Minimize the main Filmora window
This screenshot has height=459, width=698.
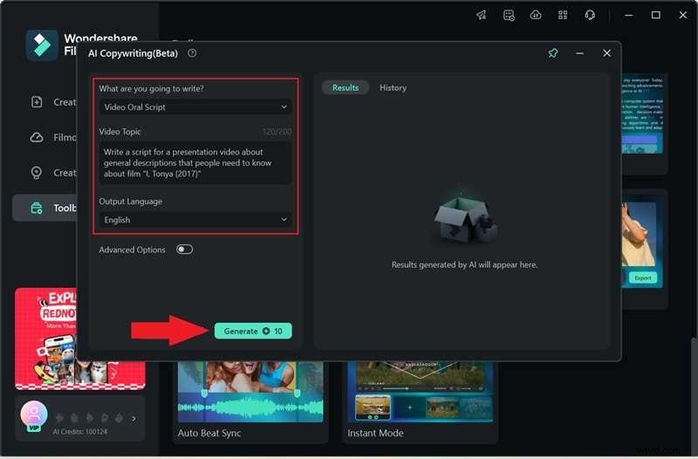point(628,15)
